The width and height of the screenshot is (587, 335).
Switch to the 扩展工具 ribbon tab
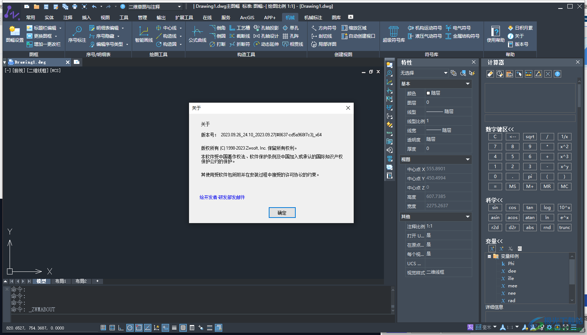[x=184, y=17]
